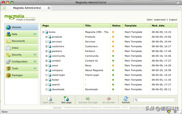
Task: Expand the products tree node
Action: click(x=46, y=37)
